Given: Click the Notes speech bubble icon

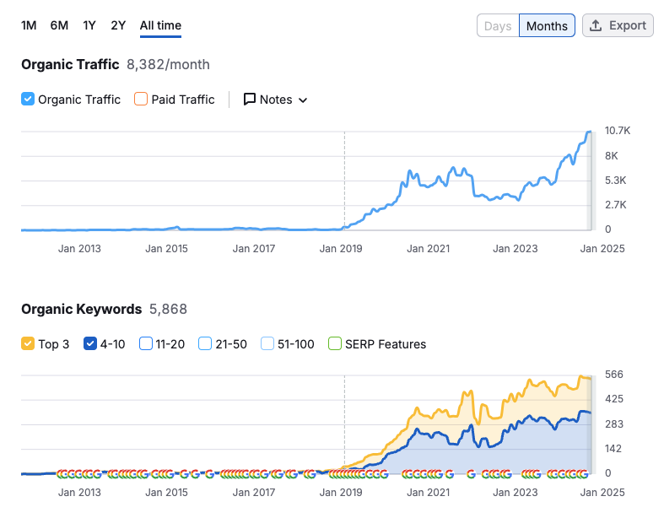Looking at the screenshot, I should point(250,100).
